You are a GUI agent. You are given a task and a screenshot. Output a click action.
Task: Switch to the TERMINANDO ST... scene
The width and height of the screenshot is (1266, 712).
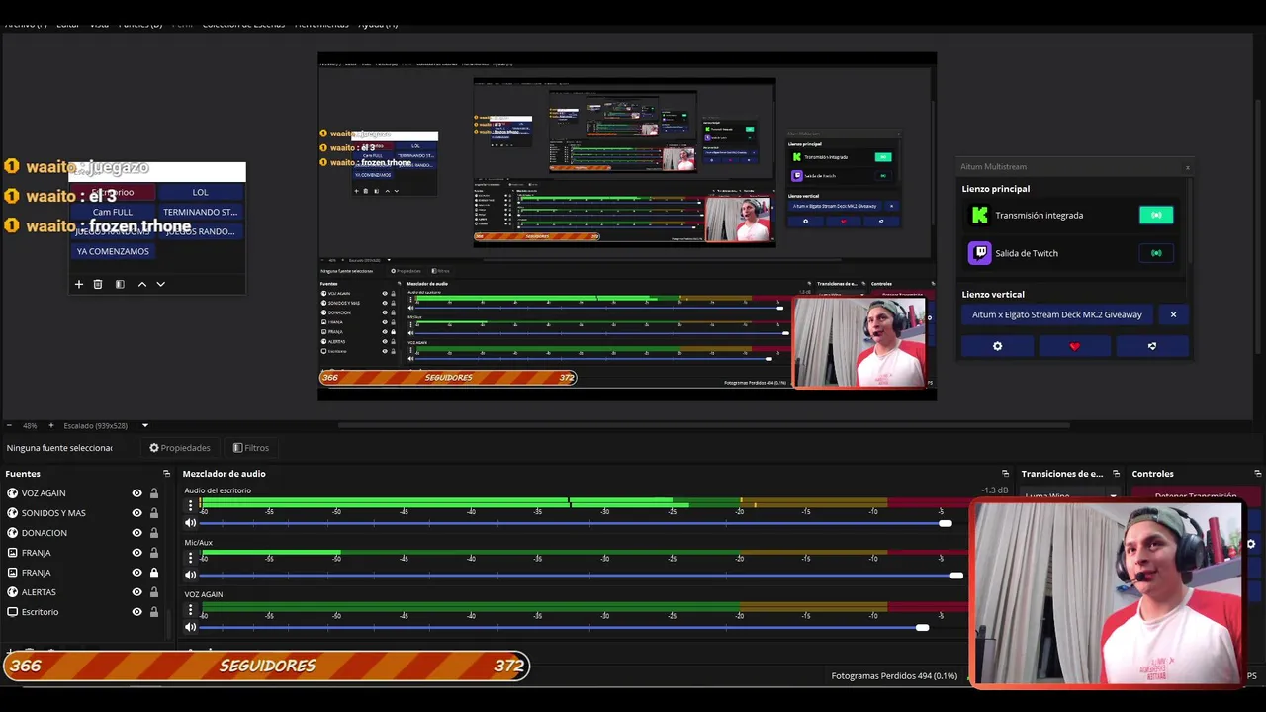(201, 212)
